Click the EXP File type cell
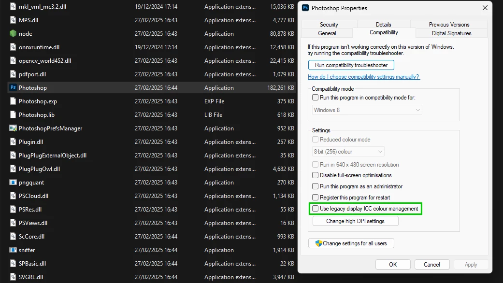The height and width of the screenshot is (283, 503). pyautogui.click(x=214, y=101)
